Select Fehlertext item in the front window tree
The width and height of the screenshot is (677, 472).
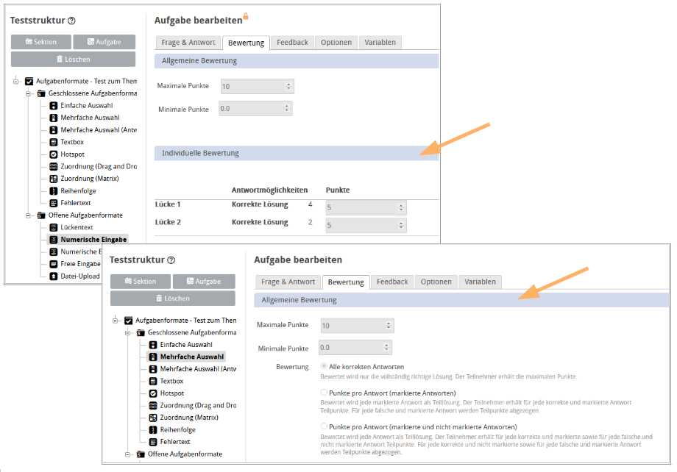[x=176, y=442]
